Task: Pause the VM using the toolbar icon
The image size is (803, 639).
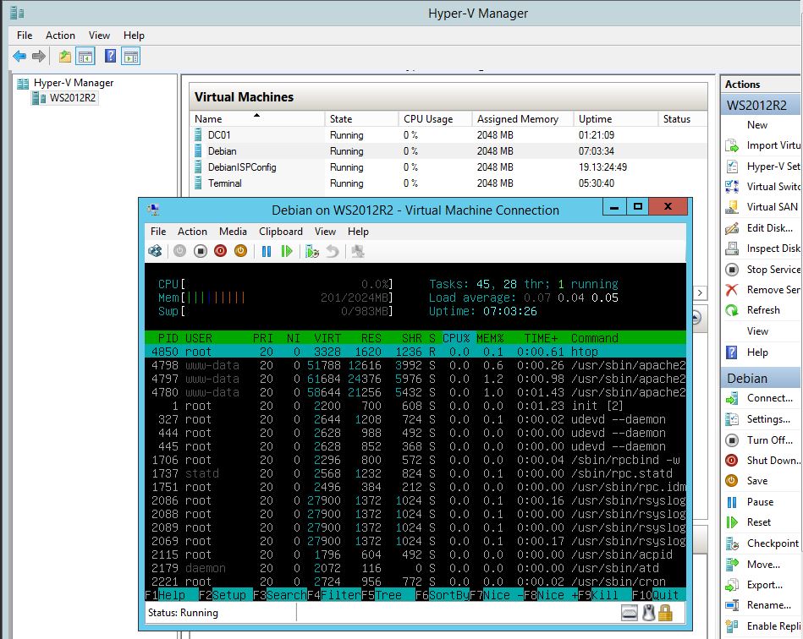Action: [267, 251]
